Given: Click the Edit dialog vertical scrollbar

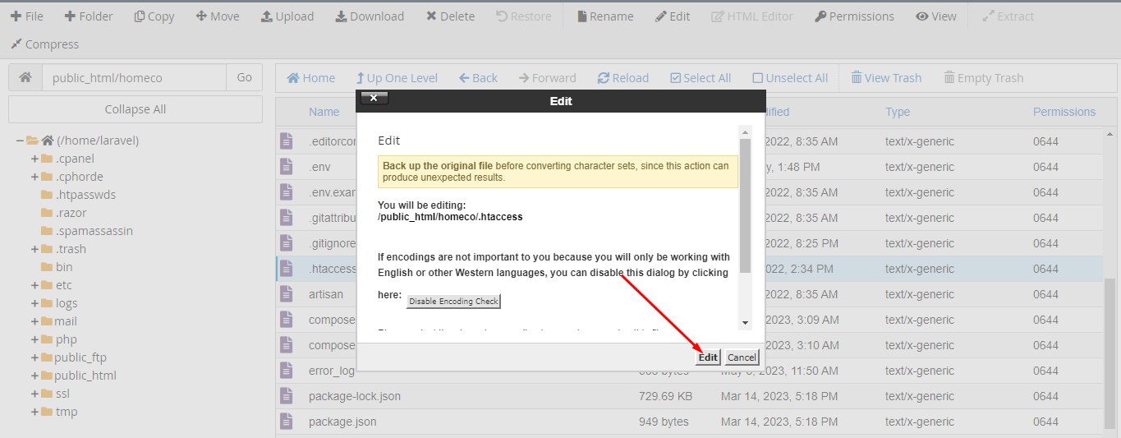Looking at the screenshot, I should (745, 205).
